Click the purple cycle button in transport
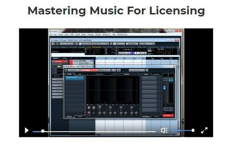 coord(133,53)
